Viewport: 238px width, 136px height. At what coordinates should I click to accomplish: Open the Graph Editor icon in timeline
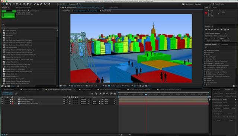click(x=115, y=94)
